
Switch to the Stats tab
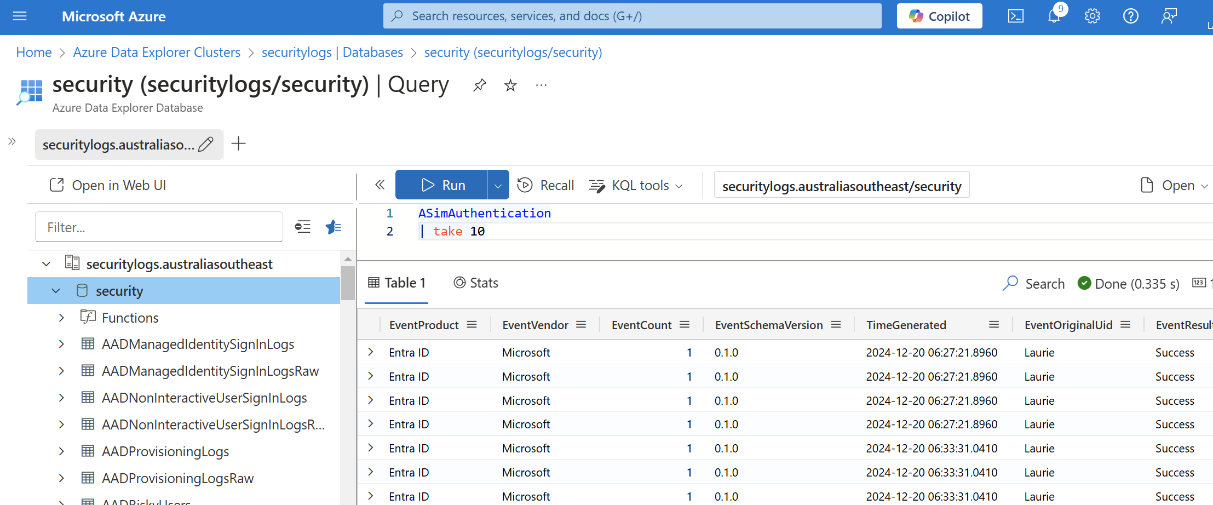(476, 283)
